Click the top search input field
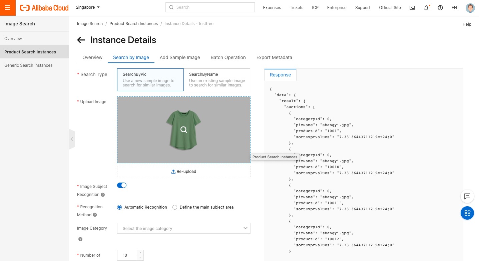479x261 pixels. click(210, 7)
